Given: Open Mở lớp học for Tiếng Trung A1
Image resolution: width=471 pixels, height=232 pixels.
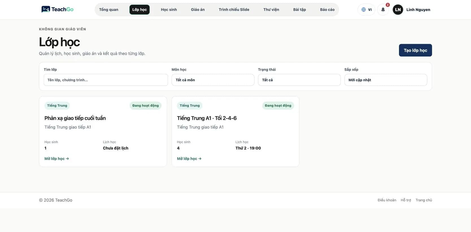Looking at the screenshot, I should [189, 159].
